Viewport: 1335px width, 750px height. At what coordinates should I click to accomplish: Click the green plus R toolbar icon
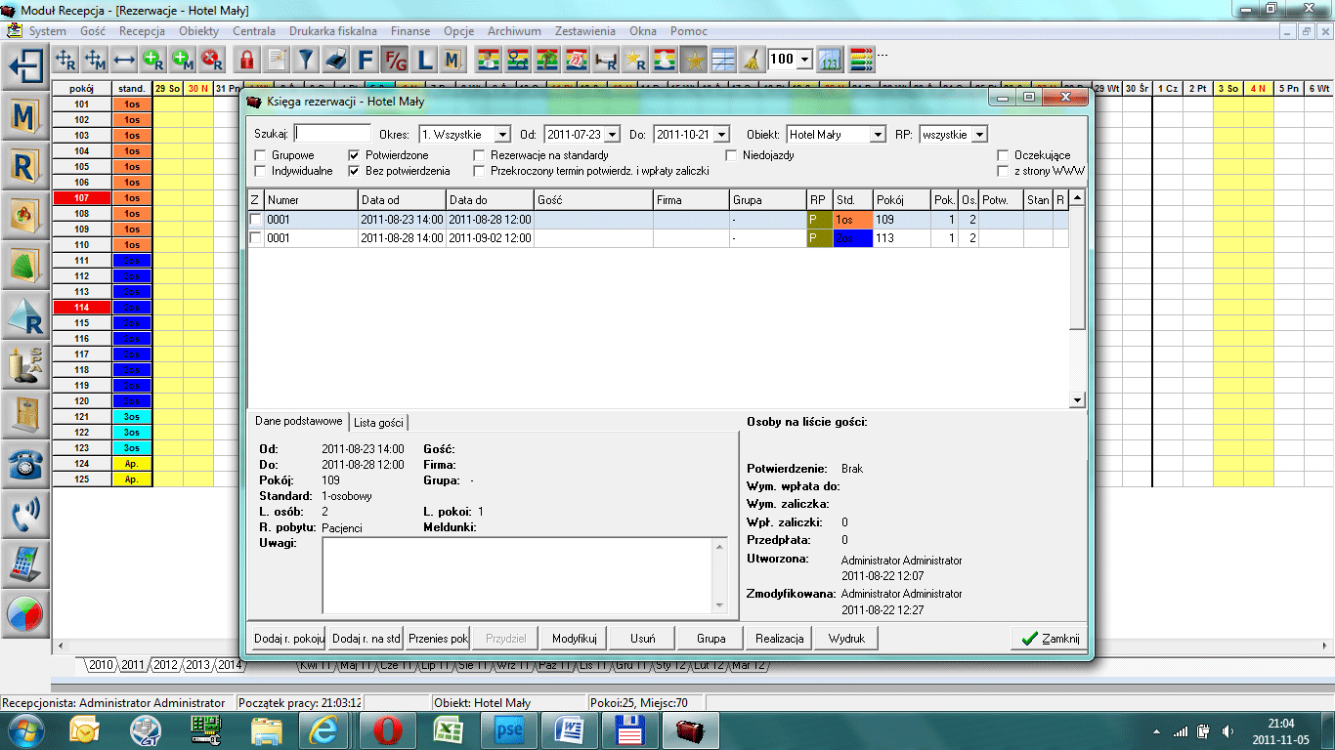click(x=153, y=60)
